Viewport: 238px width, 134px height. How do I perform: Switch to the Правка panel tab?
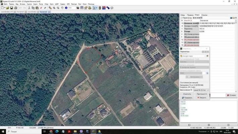[x=190, y=15]
